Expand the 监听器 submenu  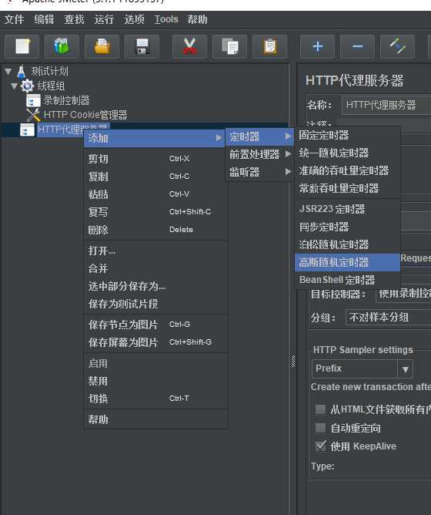click(x=259, y=172)
